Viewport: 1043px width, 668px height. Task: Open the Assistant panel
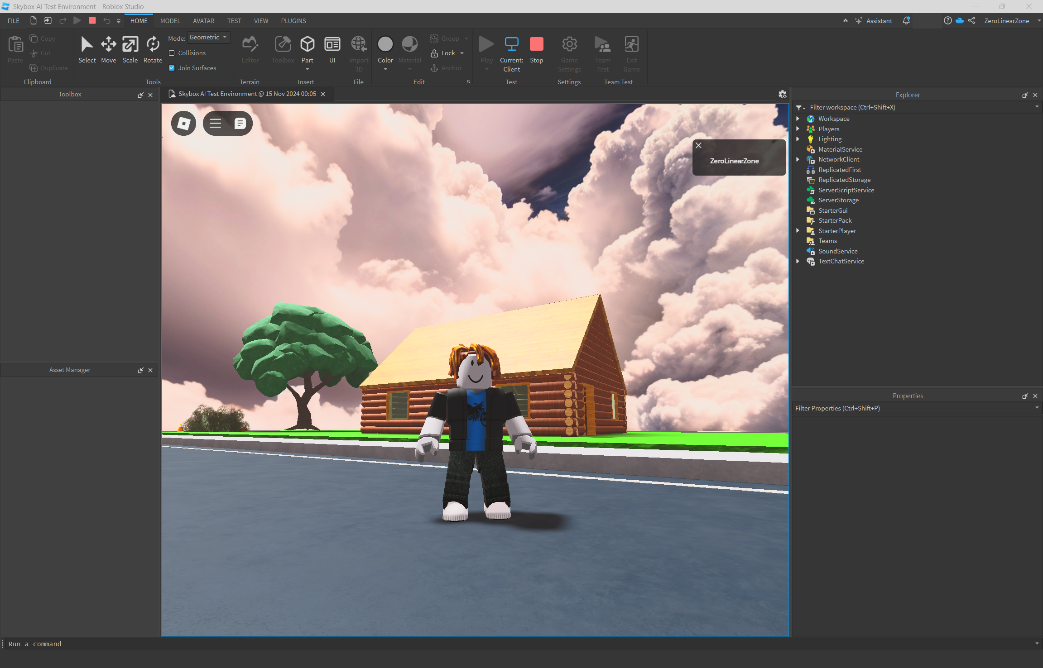[x=874, y=21]
